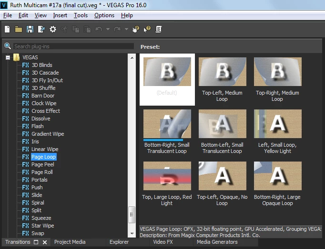Open the Tools menu
Viewport: 325px width, 249px height.
point(81,15)
